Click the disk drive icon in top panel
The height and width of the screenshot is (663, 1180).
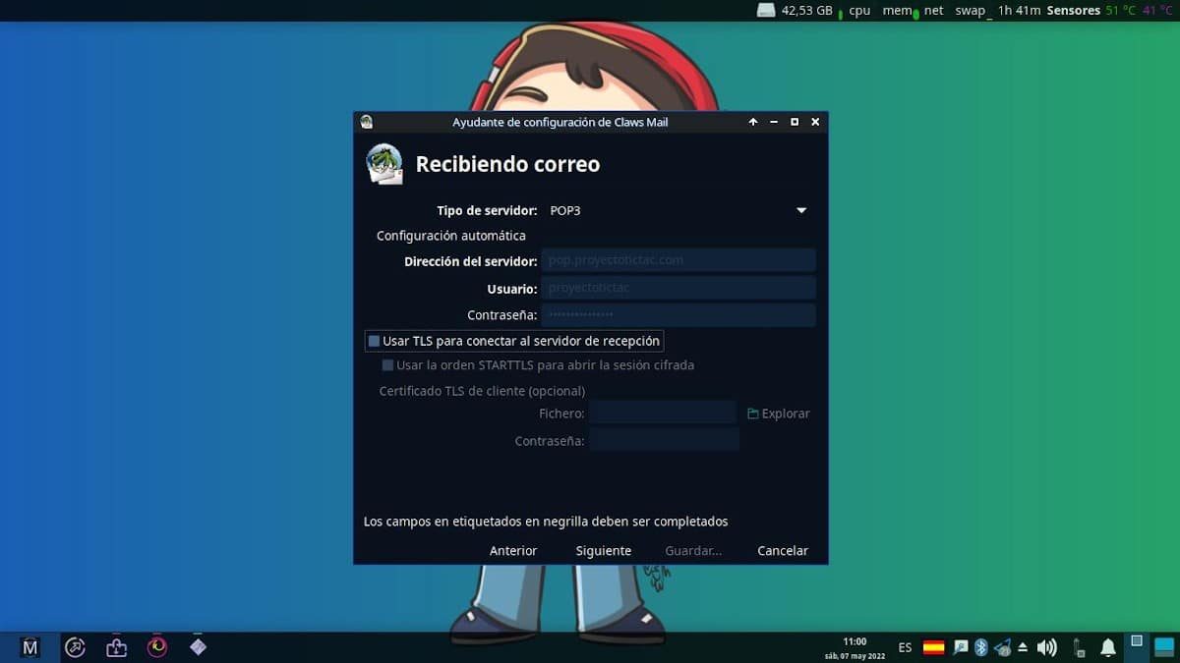click(766, 10)
